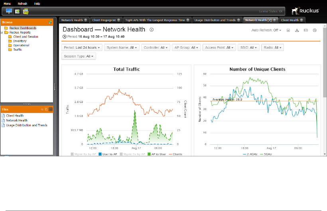Click the faded folder icon in Files header

(x=42, y=109)
